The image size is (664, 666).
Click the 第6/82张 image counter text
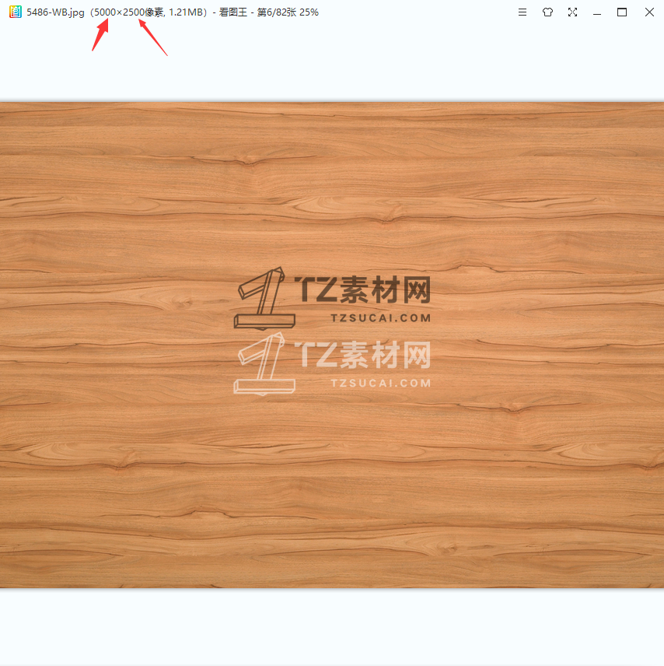[276, 12]
